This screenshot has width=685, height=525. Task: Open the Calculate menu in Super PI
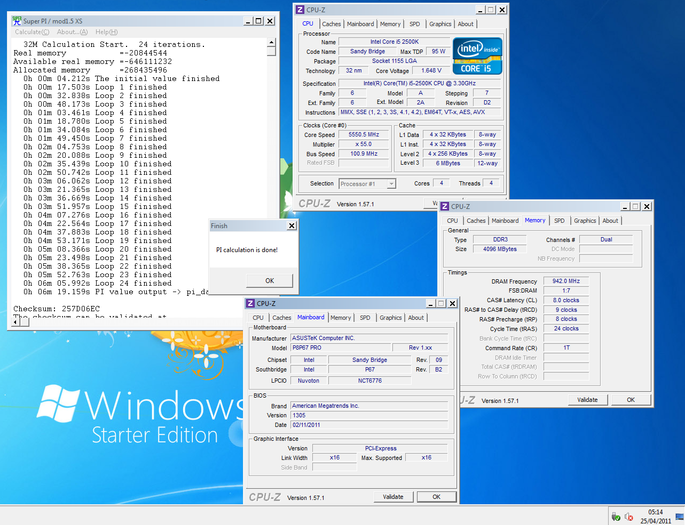(32, 32)
